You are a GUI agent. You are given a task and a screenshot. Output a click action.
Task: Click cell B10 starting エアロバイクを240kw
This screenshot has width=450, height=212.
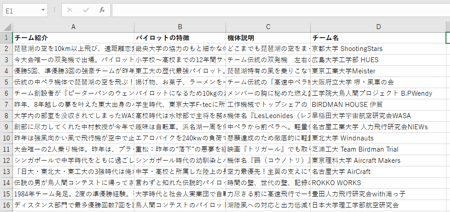click(180, 138)
